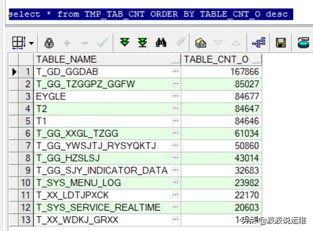Click the green checkmark post changes icon
The image size is (313, 231).
103,42
